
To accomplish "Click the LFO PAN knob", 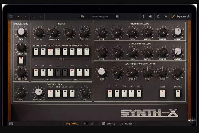I will (178, 72).
